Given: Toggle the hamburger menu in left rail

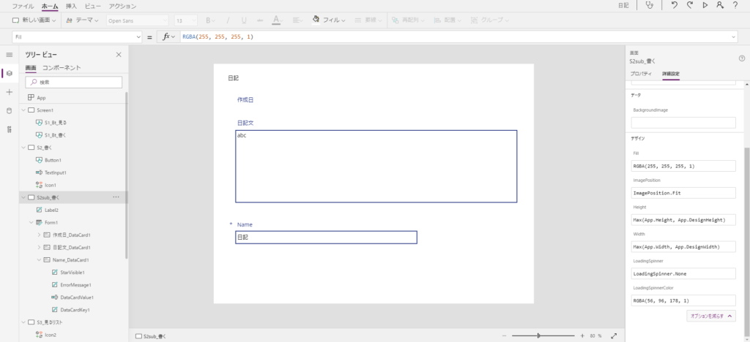Looking at the screenshot, I should 9,55.
